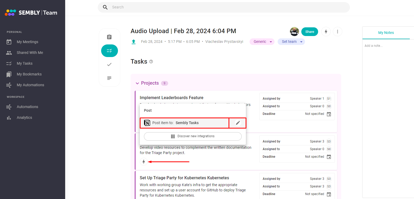
Task: Click the lightning post icon under Triage video task
Action: coord(144,162)
